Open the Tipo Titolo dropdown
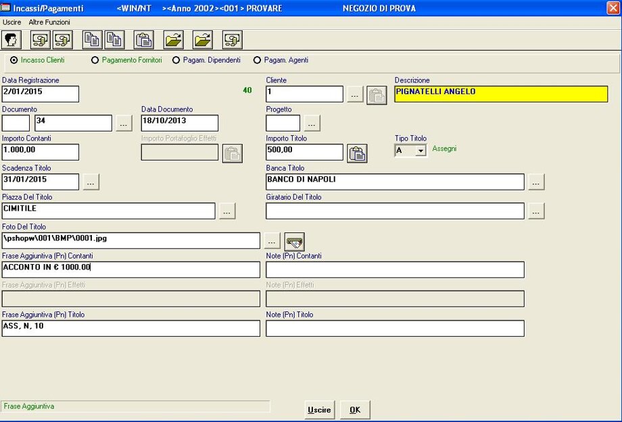Screen dimensions: 622x422 [421, 151]
